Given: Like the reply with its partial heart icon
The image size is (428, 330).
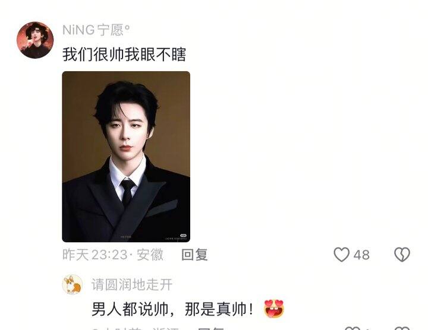Looking at the screenshot, I should [x=352, y=328].
